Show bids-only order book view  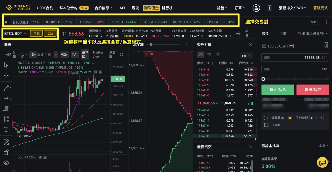coord(209,55)
